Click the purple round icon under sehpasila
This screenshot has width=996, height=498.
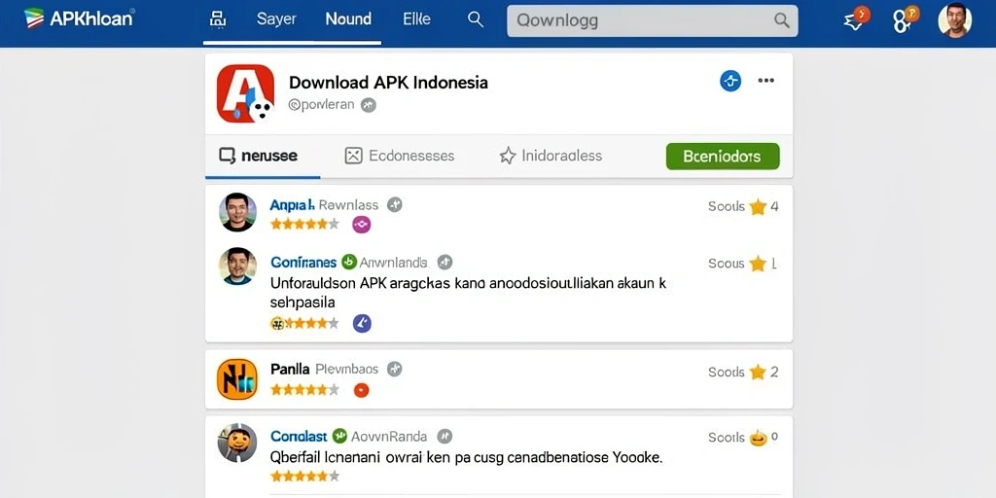click(362, 323)
